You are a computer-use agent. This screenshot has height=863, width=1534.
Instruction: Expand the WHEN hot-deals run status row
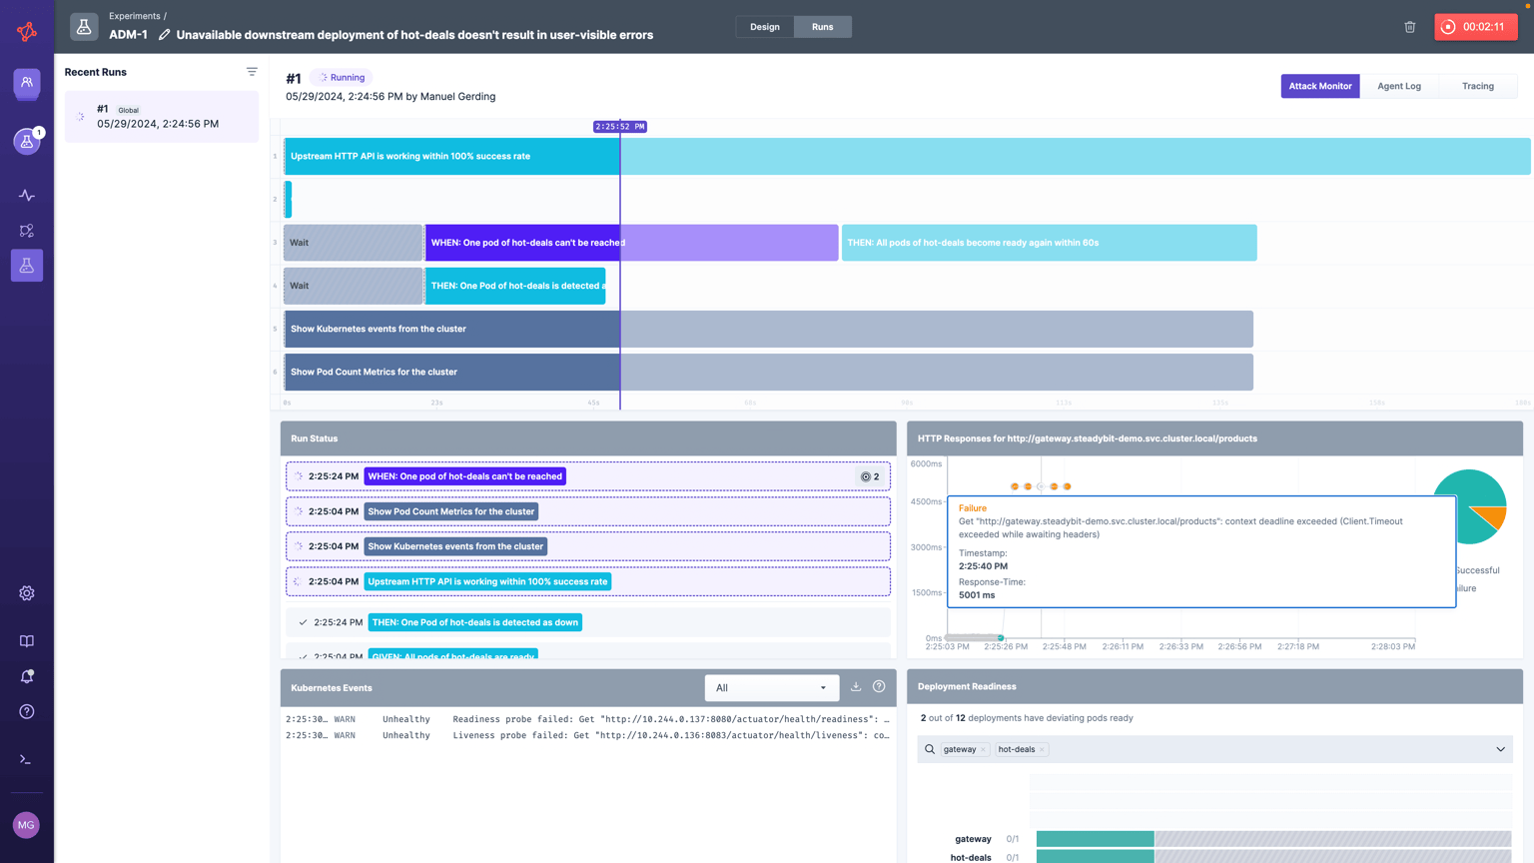click(587, 476)
